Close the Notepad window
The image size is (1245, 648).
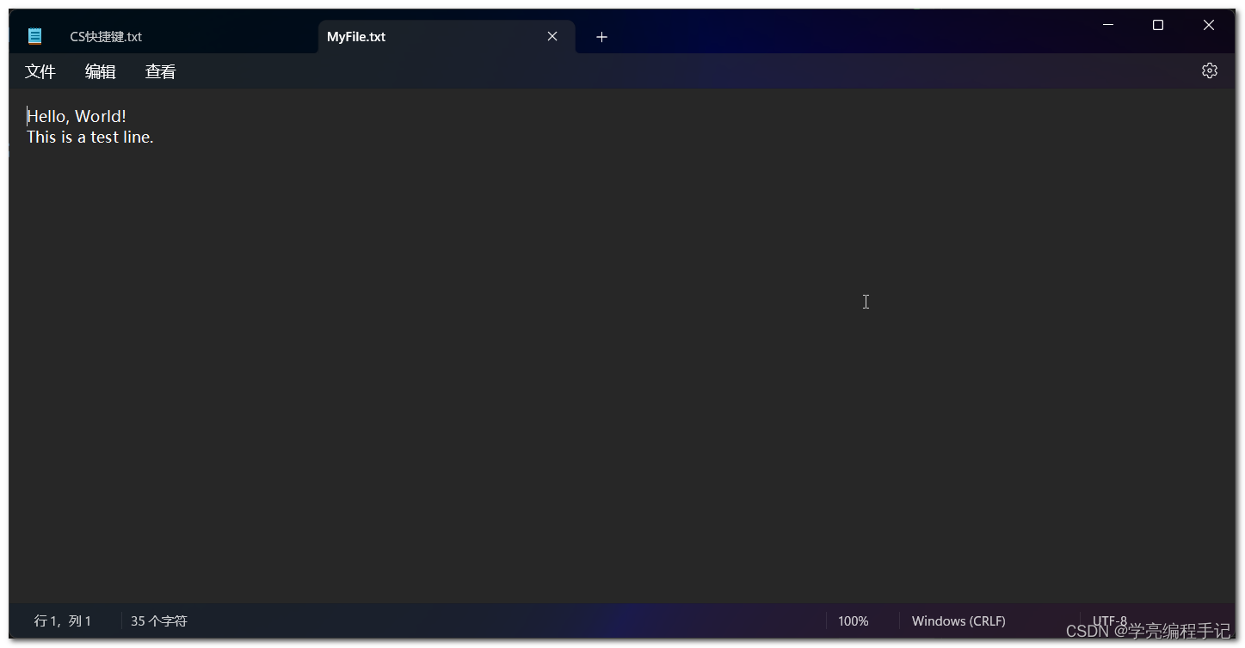(1209, 25)
